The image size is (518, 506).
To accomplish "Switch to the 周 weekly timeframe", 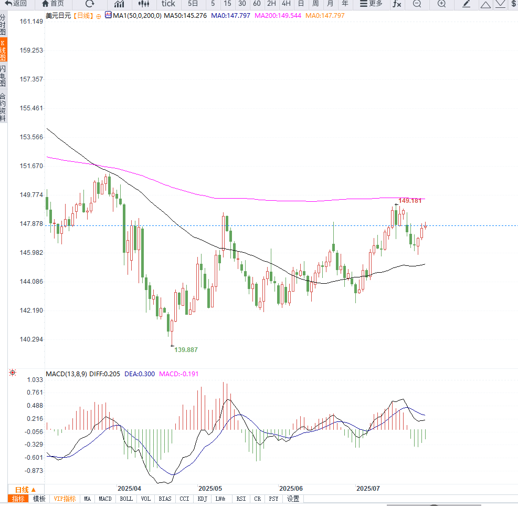I will point(315,4).
